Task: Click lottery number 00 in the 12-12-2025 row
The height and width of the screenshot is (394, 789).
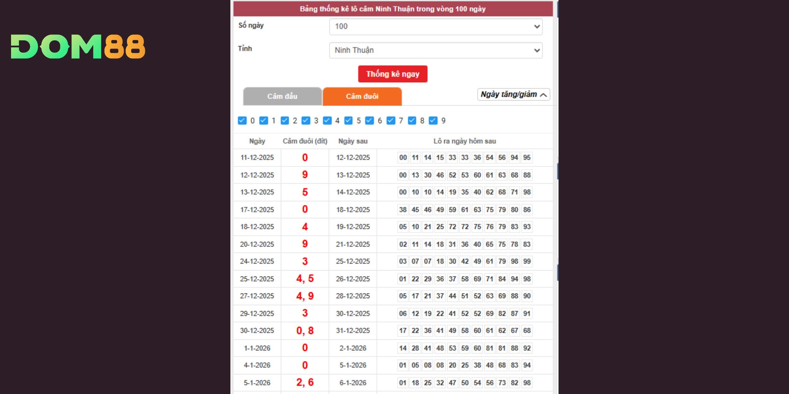Action: click(x=403, y=175)
